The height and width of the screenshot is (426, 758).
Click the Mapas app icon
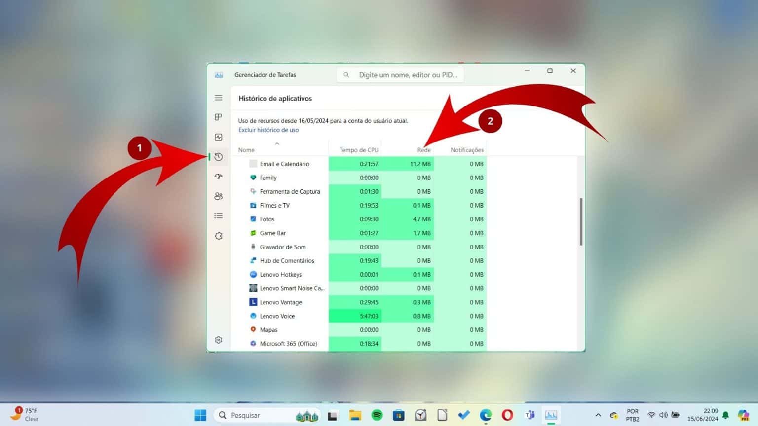click(253, 329)
